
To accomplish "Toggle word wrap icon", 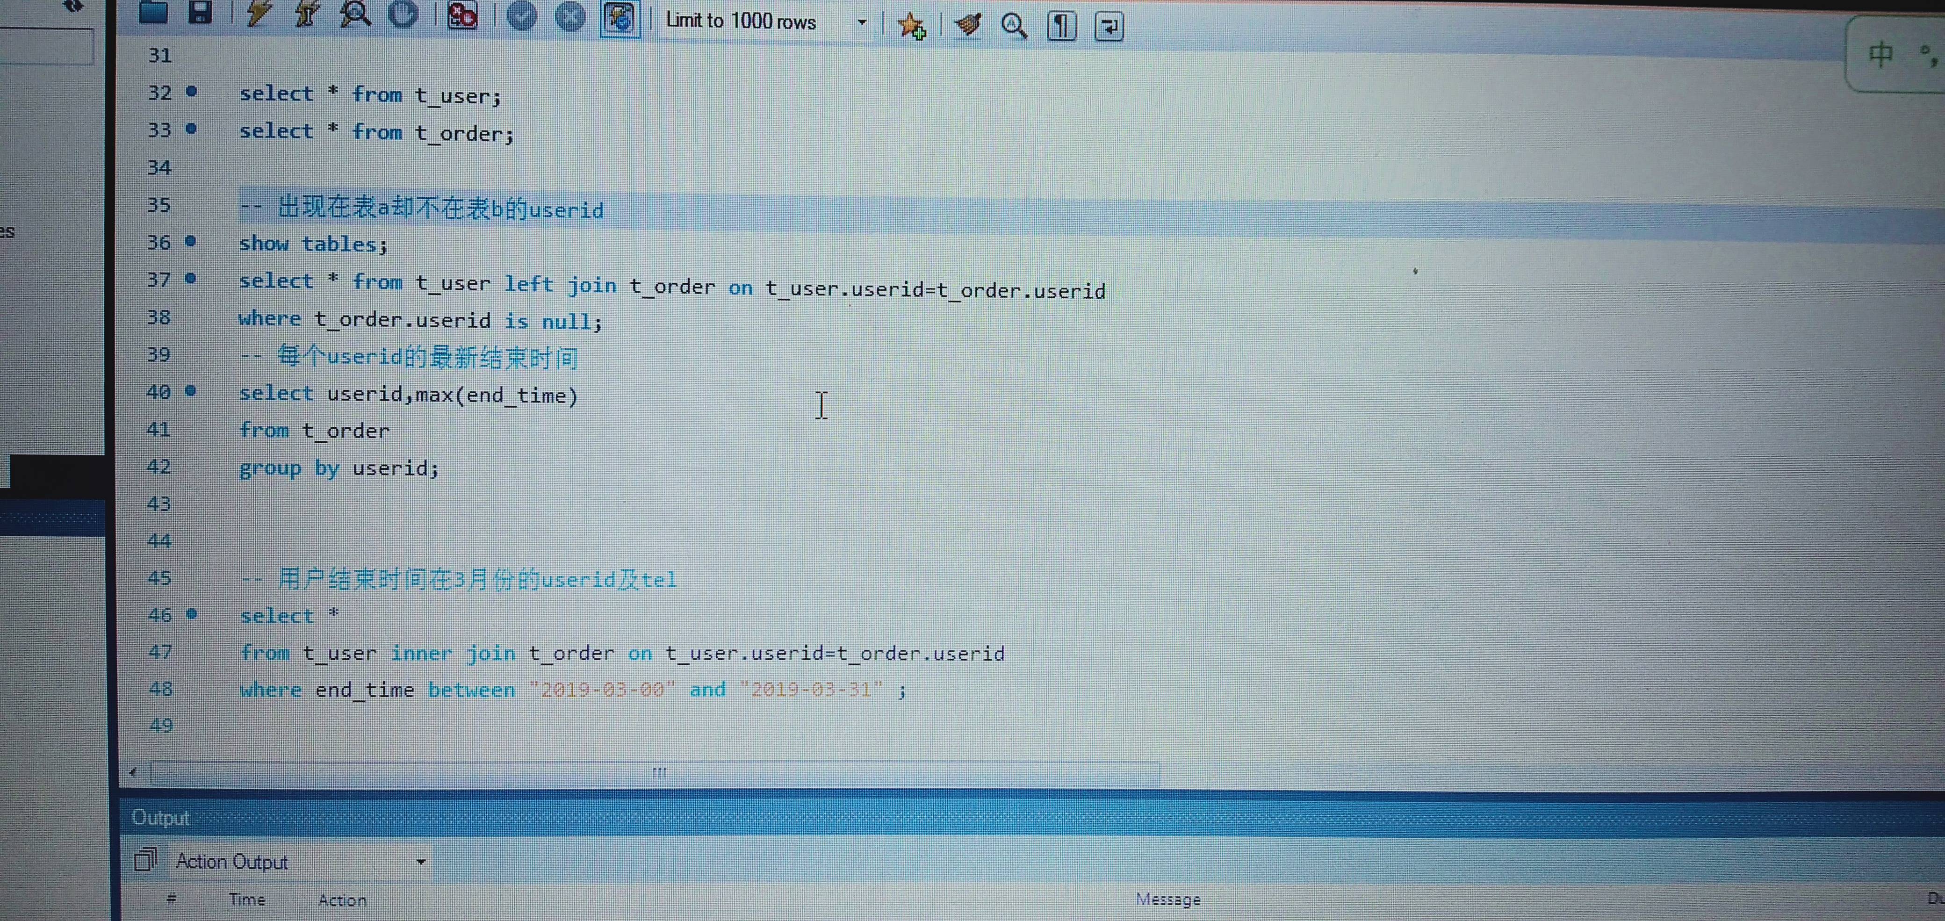I will tap(1109, 27).
